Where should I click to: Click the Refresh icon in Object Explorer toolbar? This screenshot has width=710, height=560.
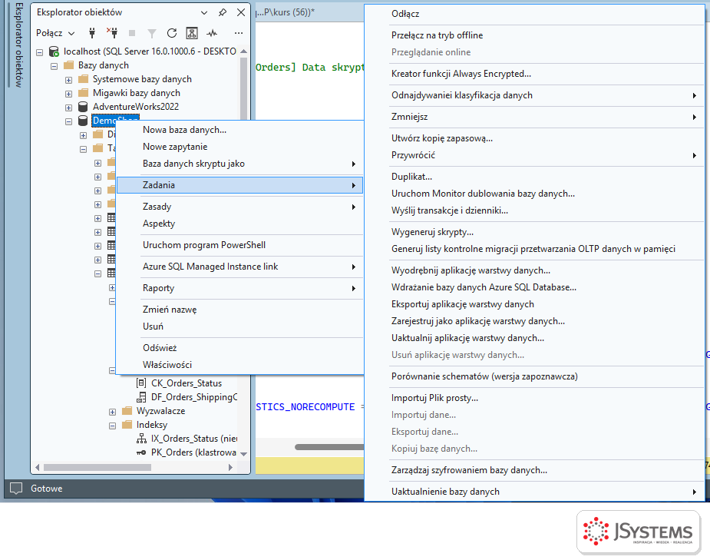pos(172,33)
